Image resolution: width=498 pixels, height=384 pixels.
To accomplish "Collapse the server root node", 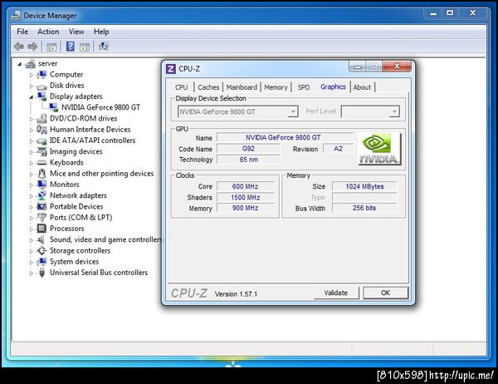I will (x=20, y=64).
